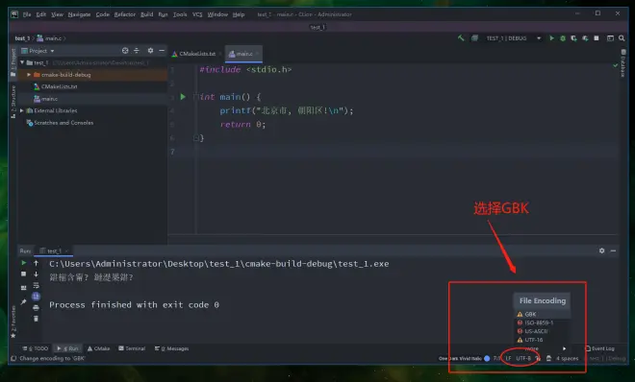
Task: Open UTF-8 encoding selector in status bar
Action: coord(523,358)
